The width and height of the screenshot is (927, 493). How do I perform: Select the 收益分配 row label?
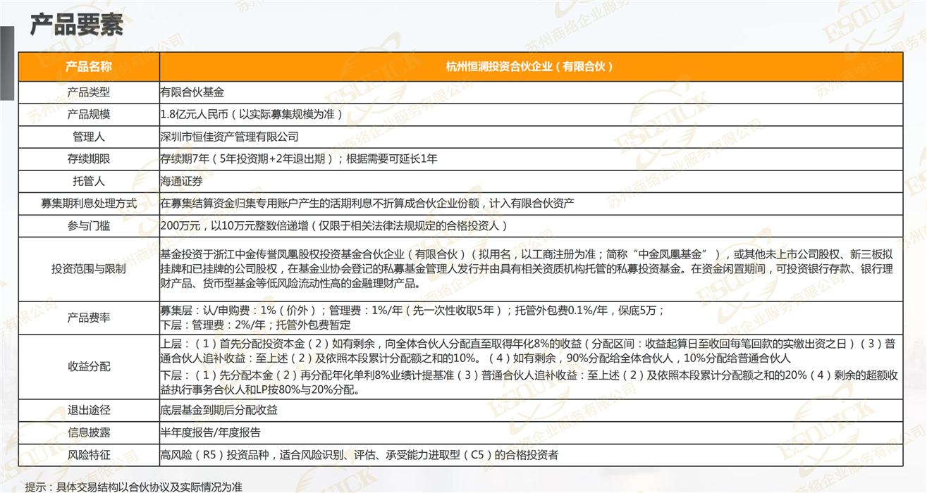pyautogui.click(x=89, y=367)
